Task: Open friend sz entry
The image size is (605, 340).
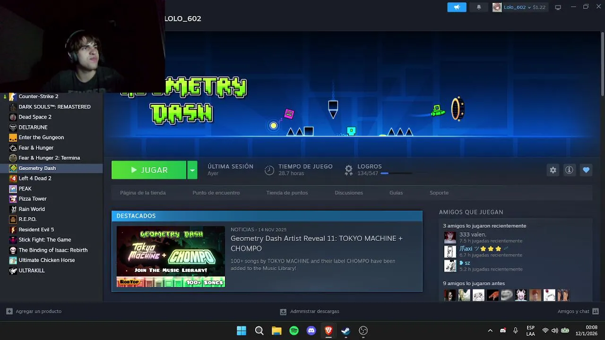Action: pyautogui.click(x=483, y=266)
